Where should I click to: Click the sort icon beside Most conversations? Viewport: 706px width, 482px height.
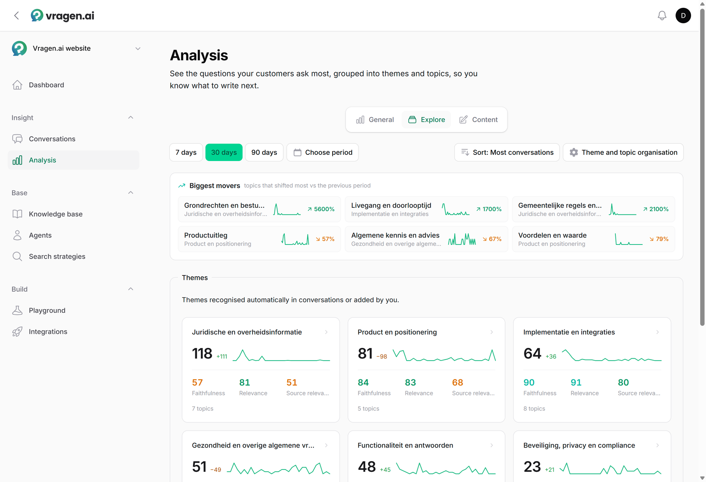(x=465, y=152)
